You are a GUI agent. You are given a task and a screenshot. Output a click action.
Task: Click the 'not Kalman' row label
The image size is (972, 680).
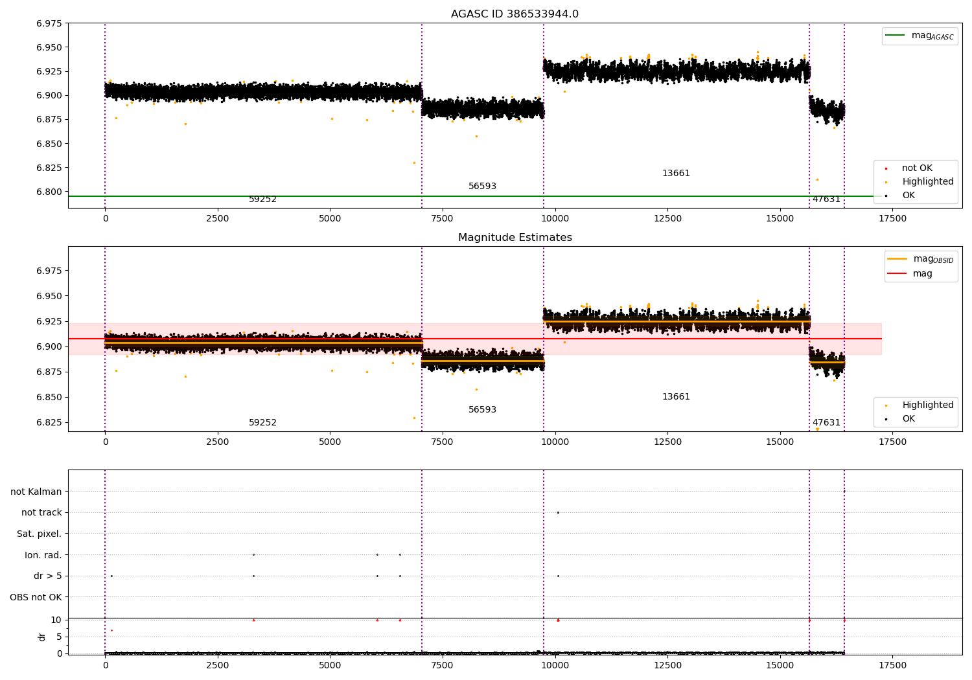pos(36,492)
